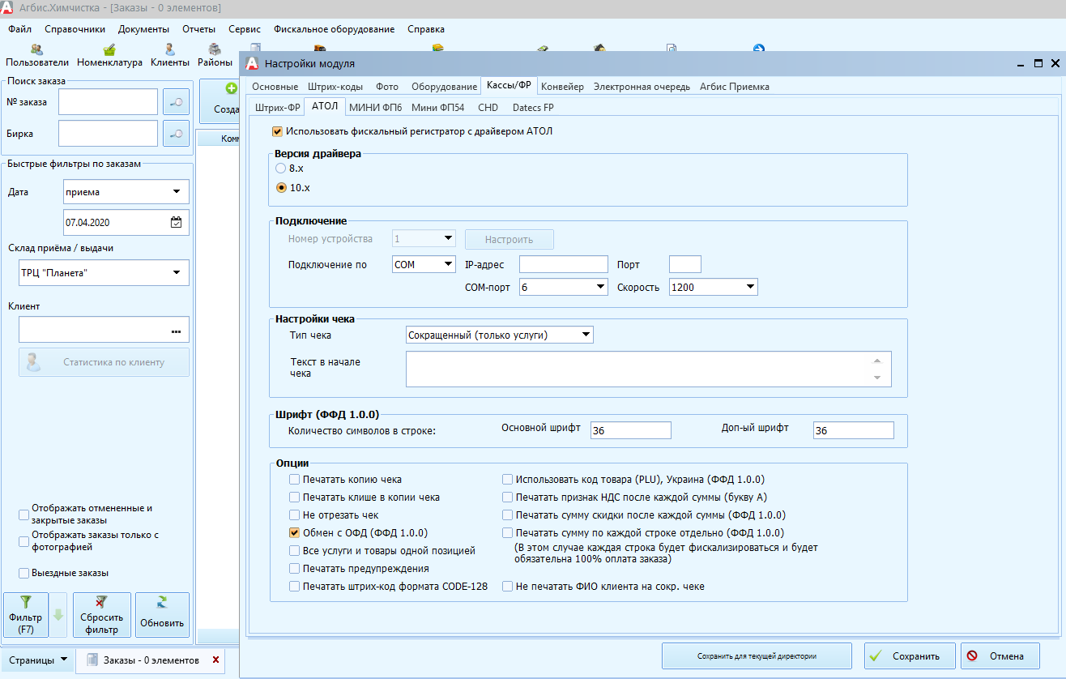1066x679 pixels.
Task: Open the Клиенты toolbar icon
Action: click(169, 55)
